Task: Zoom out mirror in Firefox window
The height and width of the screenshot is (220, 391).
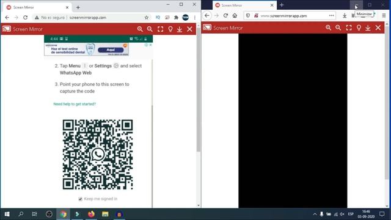Action: click(338, 28)
